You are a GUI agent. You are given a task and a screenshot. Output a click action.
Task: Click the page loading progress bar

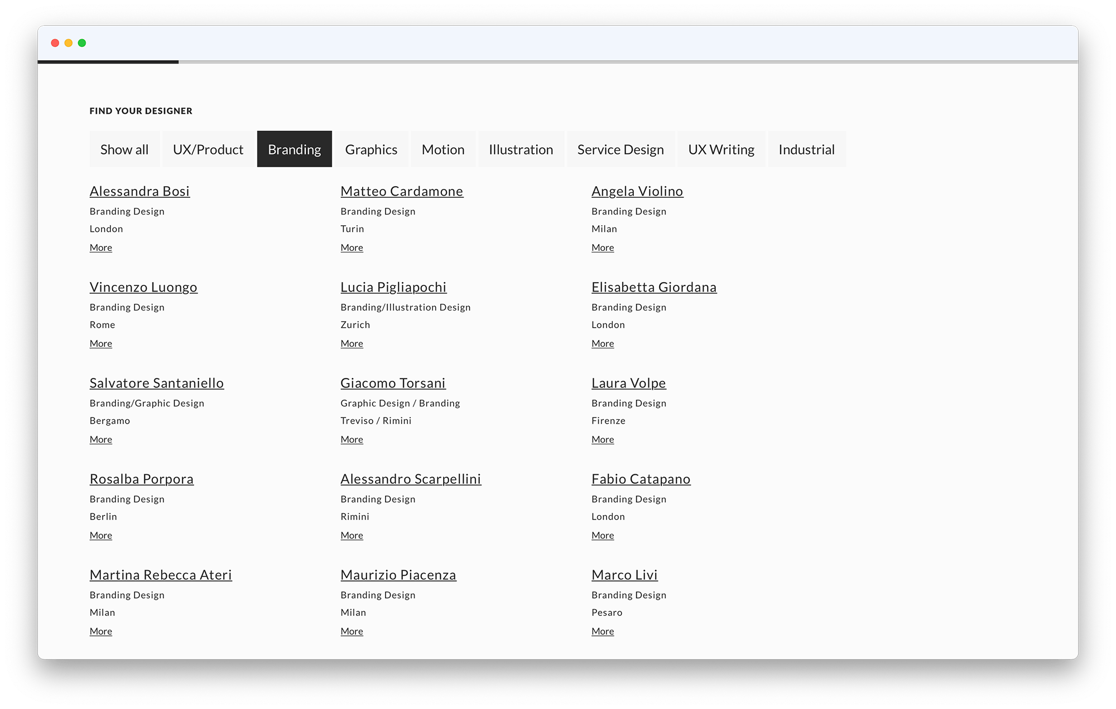(558, 62)
